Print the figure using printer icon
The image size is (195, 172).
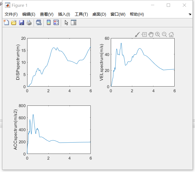point(29,22)
